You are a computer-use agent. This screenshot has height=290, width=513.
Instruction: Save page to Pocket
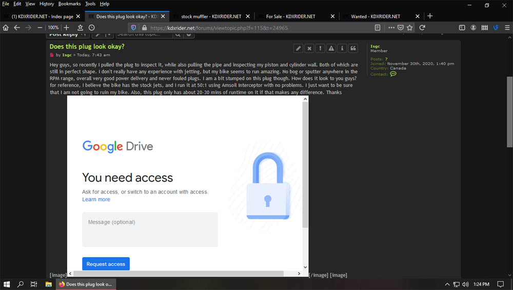[x=401, y=28]
